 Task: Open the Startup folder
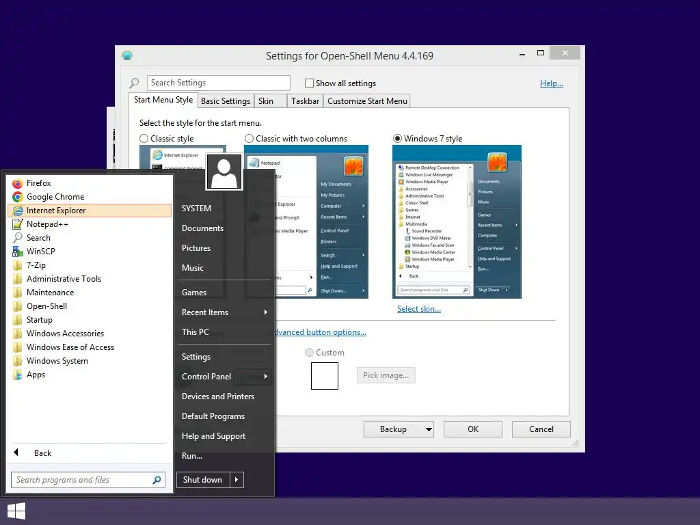tap(90, 320)
